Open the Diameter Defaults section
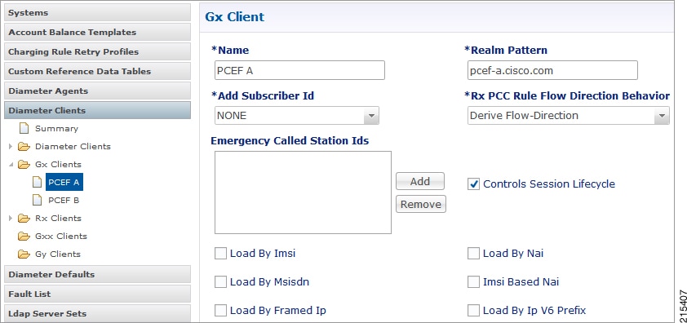Viewport: 687px width, 323px height. 97,274
